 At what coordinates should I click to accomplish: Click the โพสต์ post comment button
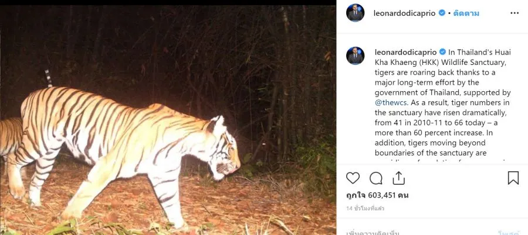[x=508, y=232]
